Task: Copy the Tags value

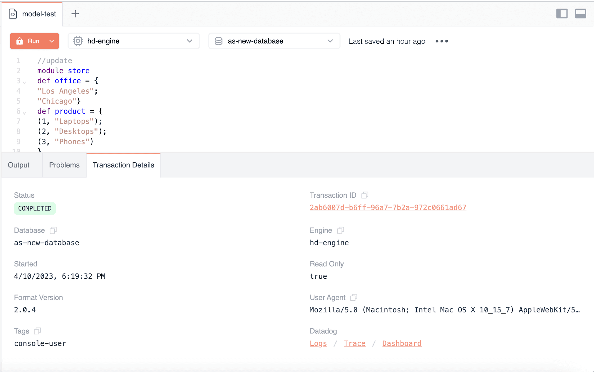Action: coord(37,331)
